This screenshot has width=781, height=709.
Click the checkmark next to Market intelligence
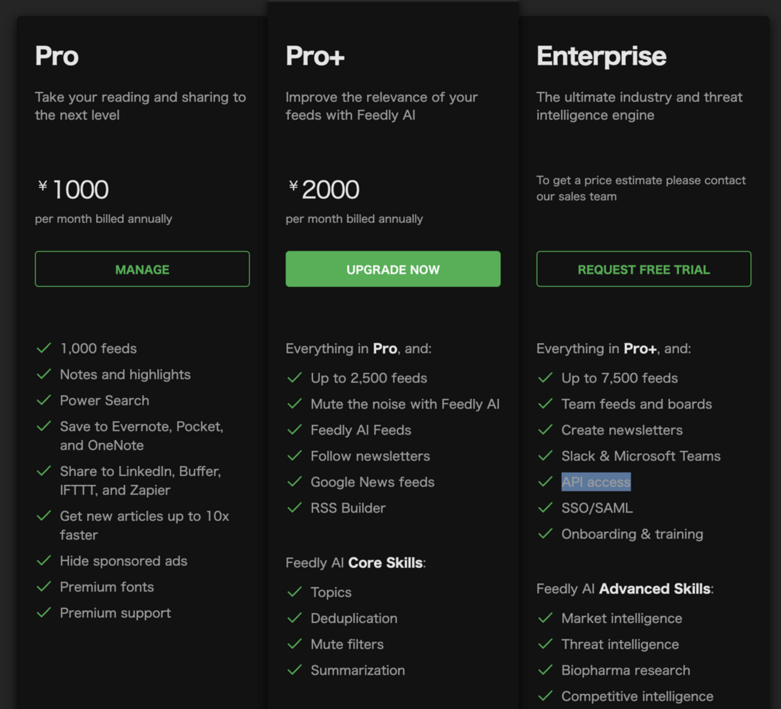(x=545, y=618)
